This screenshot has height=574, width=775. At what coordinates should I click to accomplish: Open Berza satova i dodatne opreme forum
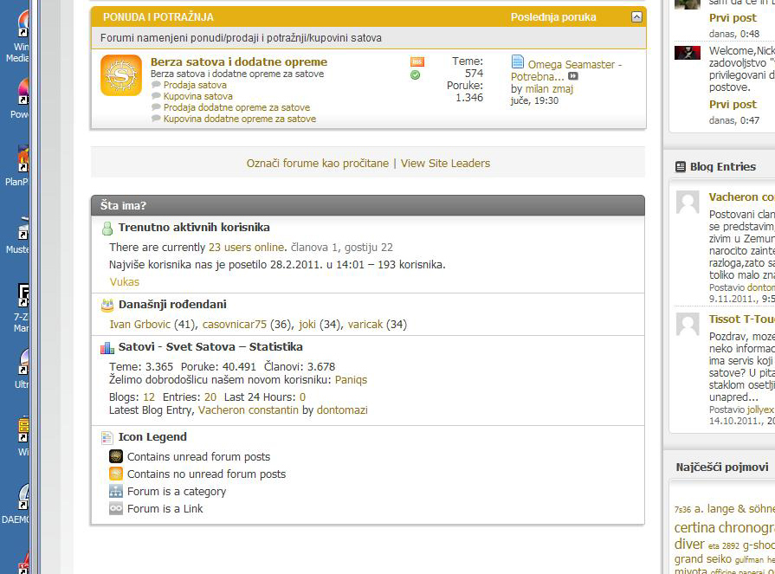pos(238,61)
